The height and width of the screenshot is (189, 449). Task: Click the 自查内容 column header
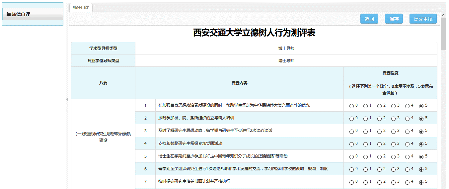pos(239,83)
